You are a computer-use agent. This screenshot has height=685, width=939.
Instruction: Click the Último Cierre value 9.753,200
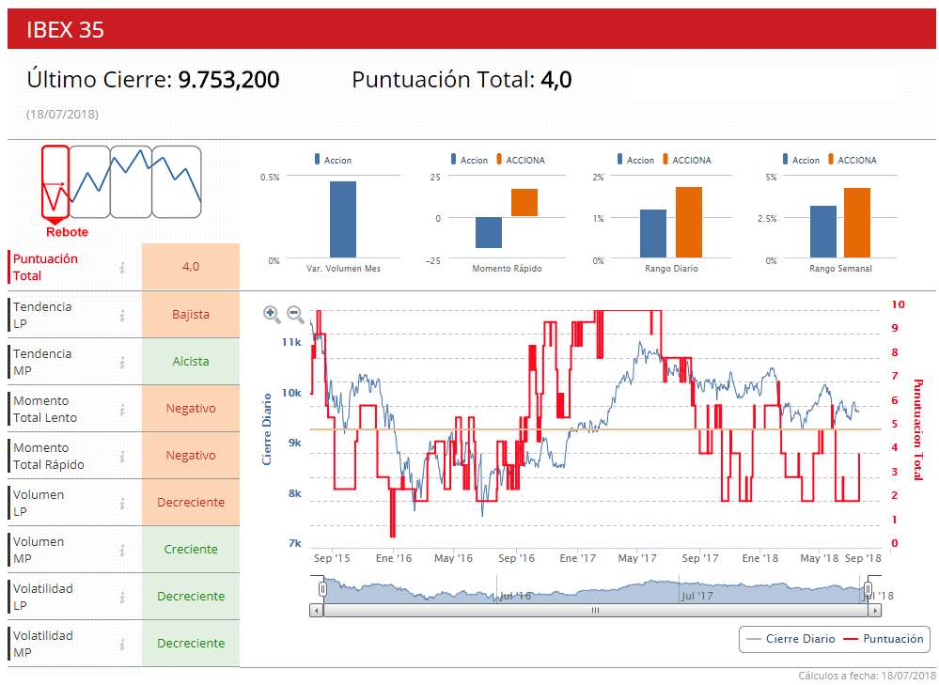coord(228,80)
